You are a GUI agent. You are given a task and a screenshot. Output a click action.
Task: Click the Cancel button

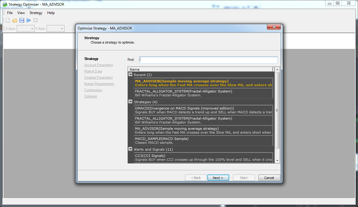pyautogui.click(x=269, y=178)
